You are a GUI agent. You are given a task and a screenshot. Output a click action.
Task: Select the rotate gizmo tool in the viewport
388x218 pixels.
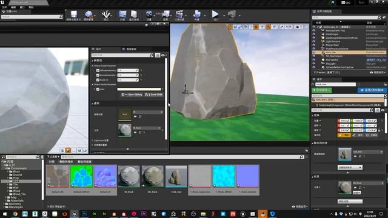coord(235,27)
